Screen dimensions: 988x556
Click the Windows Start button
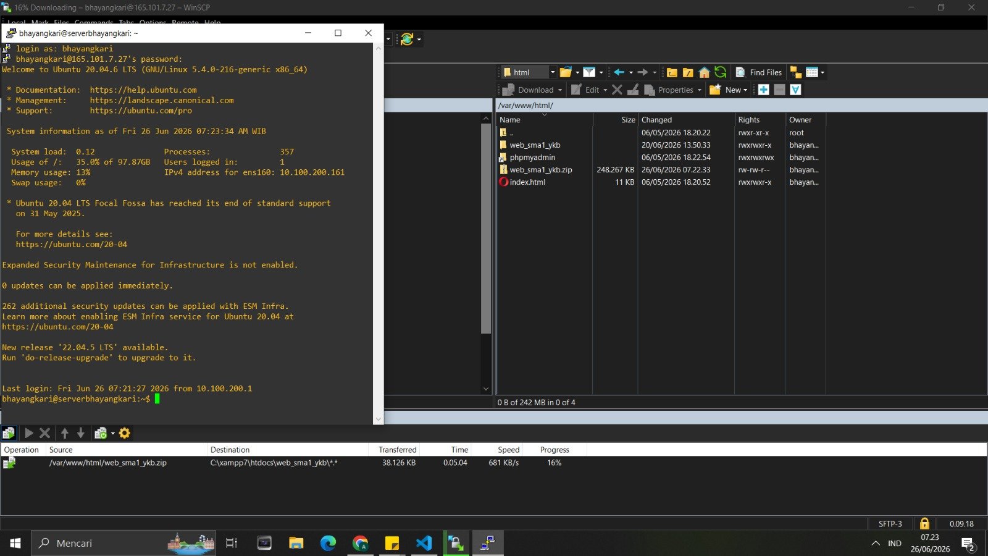click(15, 543)
